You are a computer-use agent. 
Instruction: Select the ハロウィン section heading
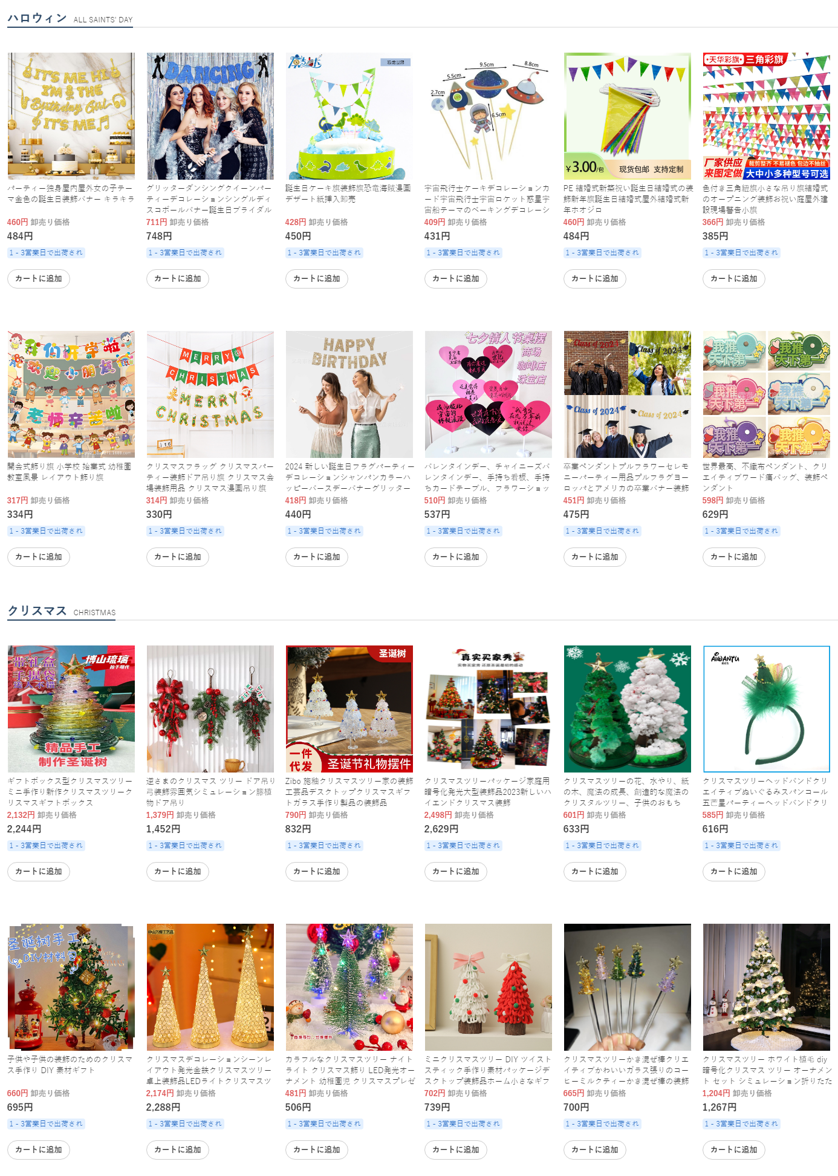[37, 18]
